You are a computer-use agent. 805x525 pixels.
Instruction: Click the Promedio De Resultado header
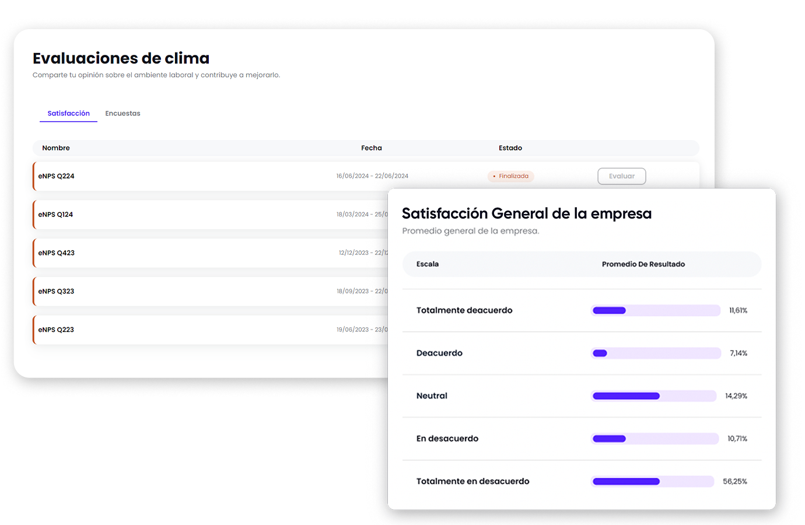click(643, 264)
